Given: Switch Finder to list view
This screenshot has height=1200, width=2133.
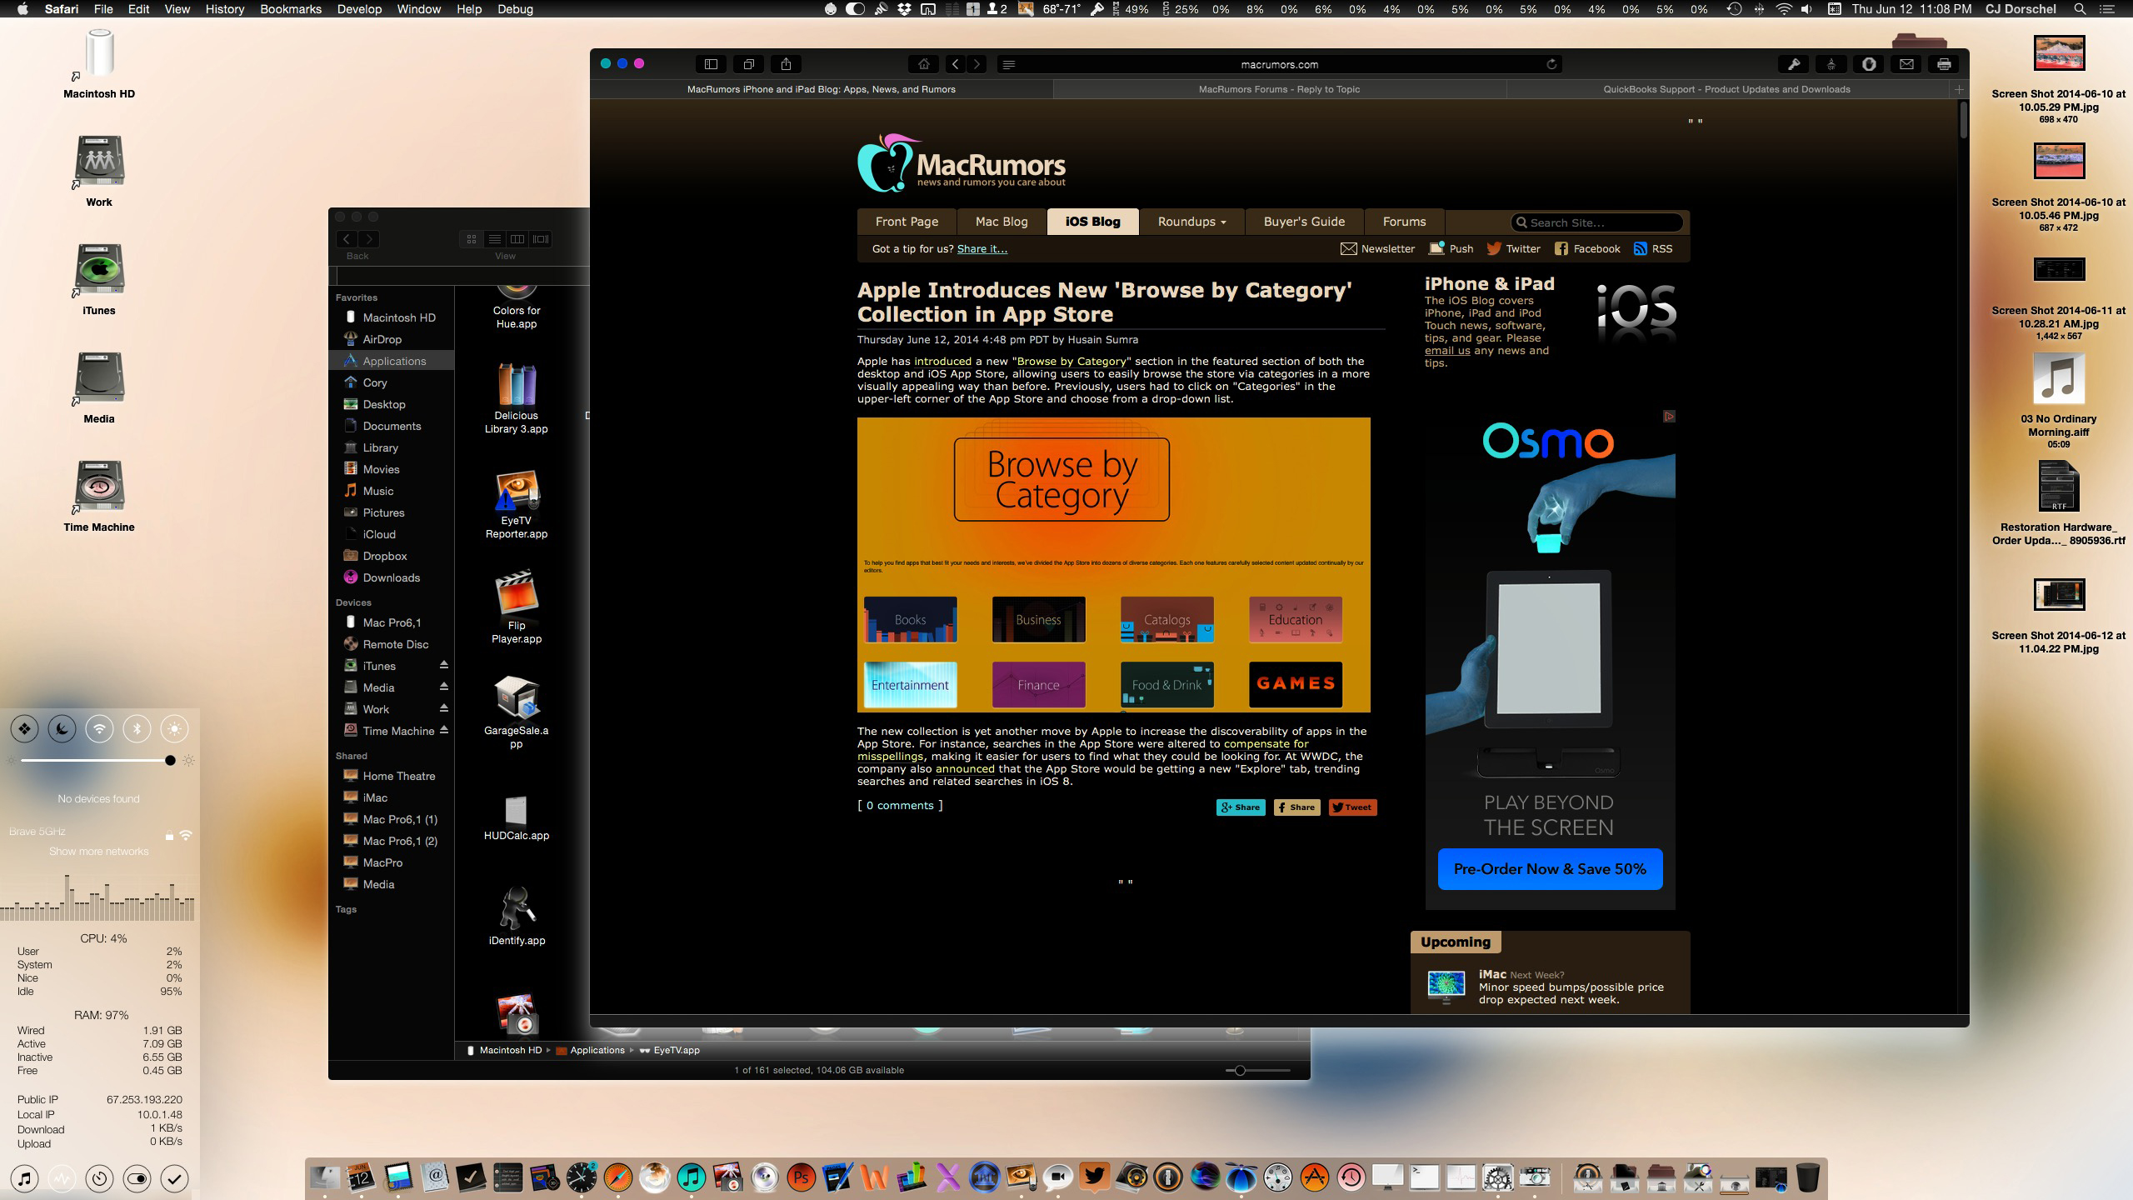Looking at the screenshot, I should tap(494, 239).
